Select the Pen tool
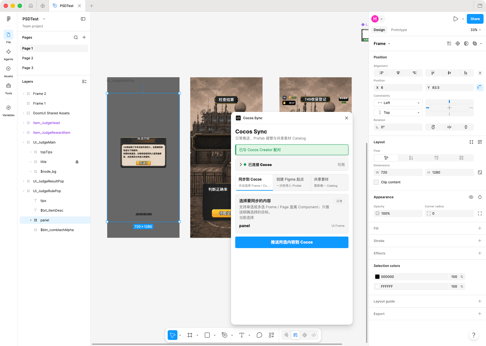This screenshot has width=486, height=346. [225, 335]
